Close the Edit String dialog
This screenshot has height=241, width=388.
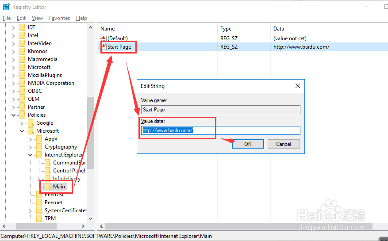point(298,86)
